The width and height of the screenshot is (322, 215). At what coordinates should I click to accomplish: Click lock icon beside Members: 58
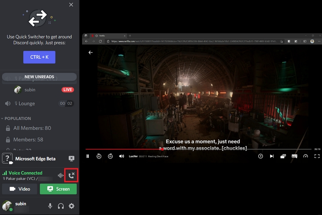coord(8,140)
